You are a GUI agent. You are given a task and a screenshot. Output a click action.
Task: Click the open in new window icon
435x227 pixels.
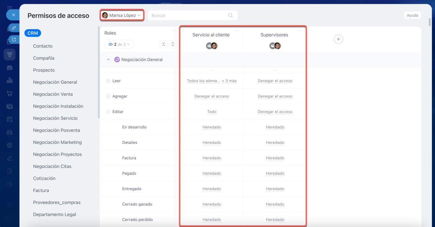pos(14,40)
